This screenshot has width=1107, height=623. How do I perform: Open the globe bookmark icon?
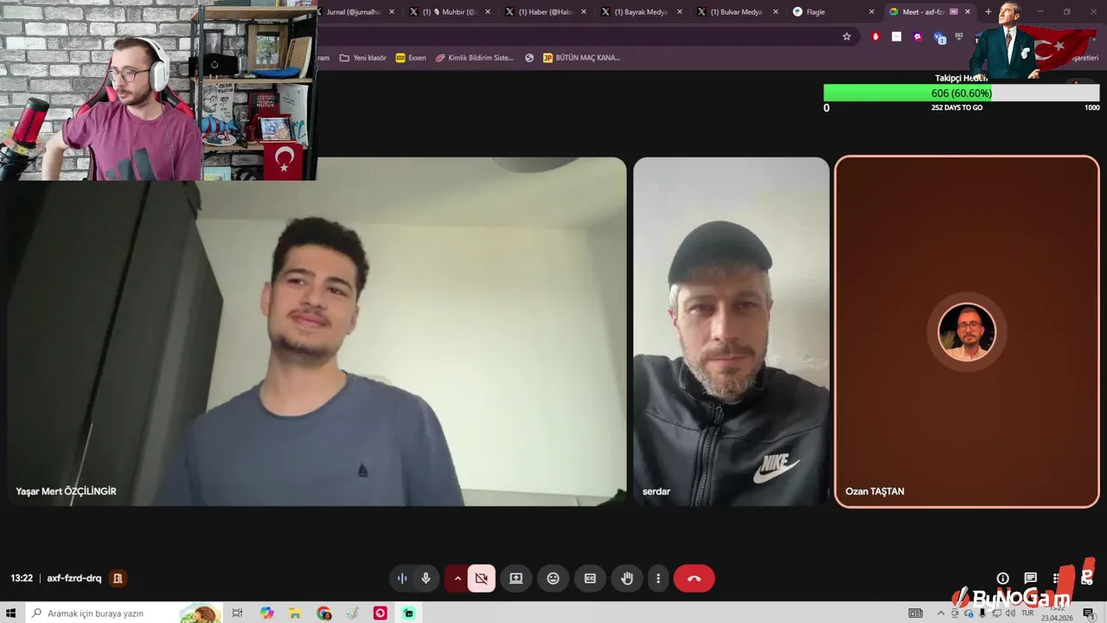(x=528, y=58)
